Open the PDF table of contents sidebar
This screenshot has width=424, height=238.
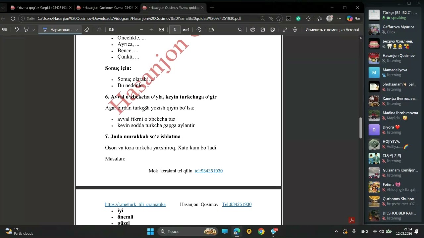[5, 30]
